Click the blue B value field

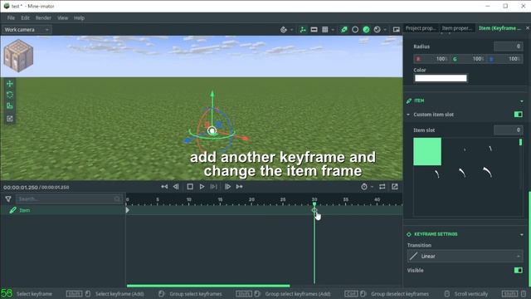[504, 59]
